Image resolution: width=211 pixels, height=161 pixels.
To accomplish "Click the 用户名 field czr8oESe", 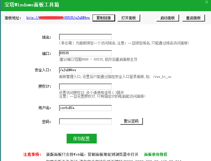I will click(x=85, y=108).
